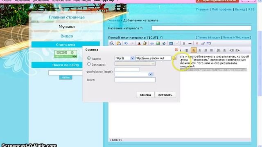Open the Мой профиль link
Image resolution: width=262 pixels, height=147 pixels.
coord(221,9)
